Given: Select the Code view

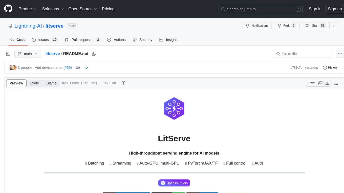Looking at the screenshot, I should pos(35,83).
